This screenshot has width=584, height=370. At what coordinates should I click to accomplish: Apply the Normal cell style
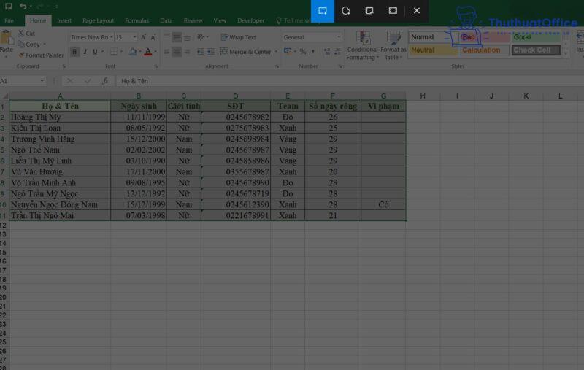433,37
